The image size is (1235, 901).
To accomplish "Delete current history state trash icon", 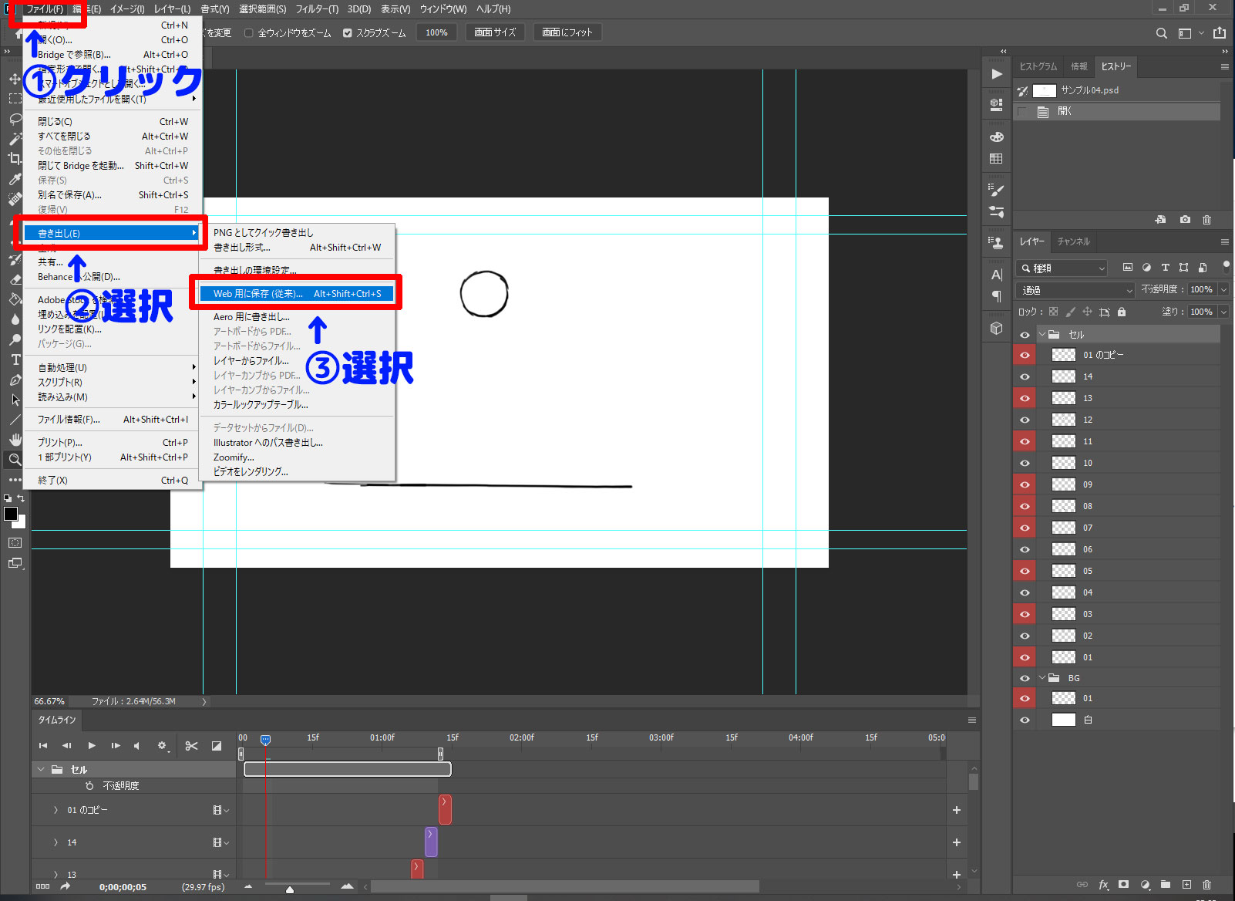I will 1207,220.
